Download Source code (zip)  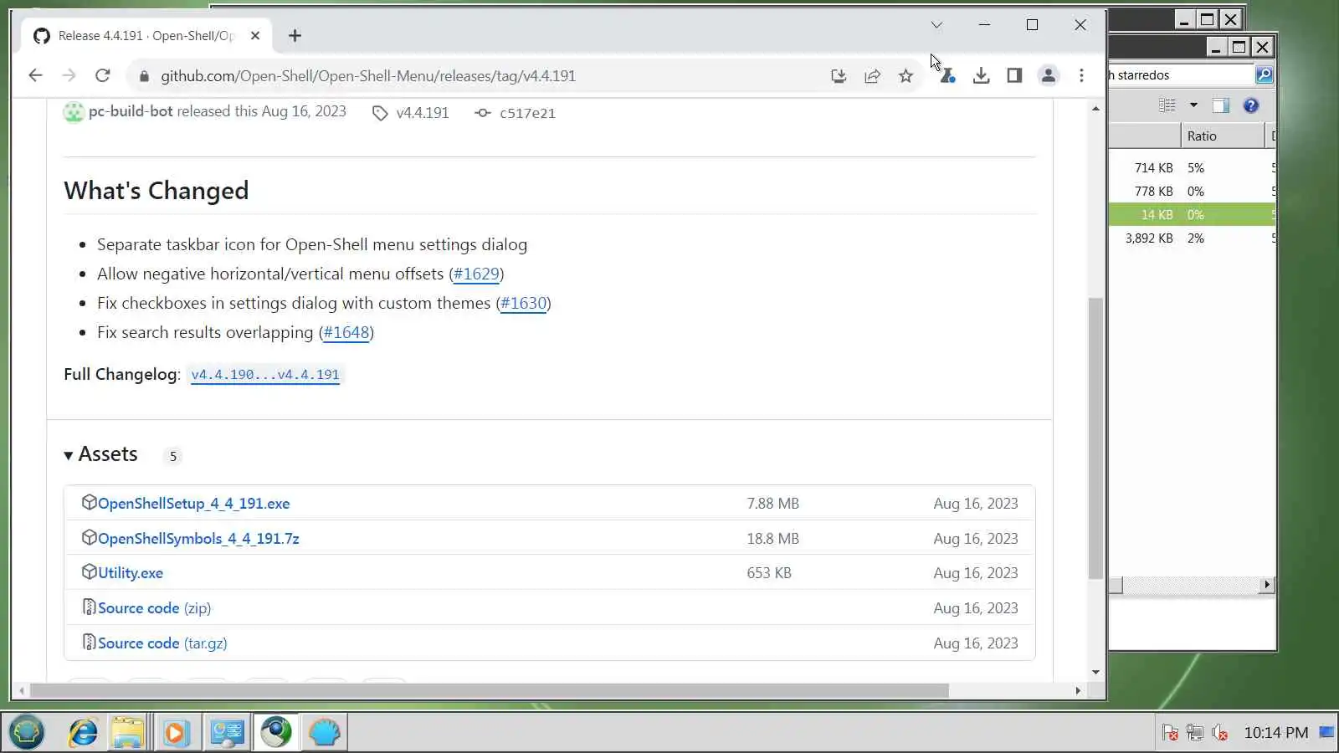[154, 608]
